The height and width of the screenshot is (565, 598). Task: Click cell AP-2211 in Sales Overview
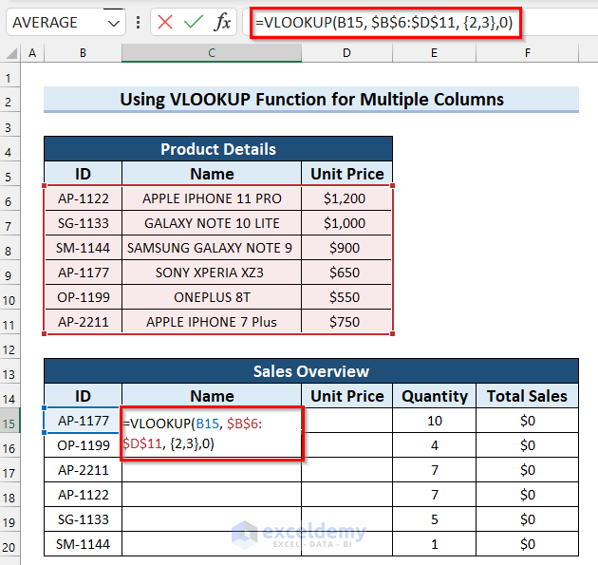coord(84,470)
